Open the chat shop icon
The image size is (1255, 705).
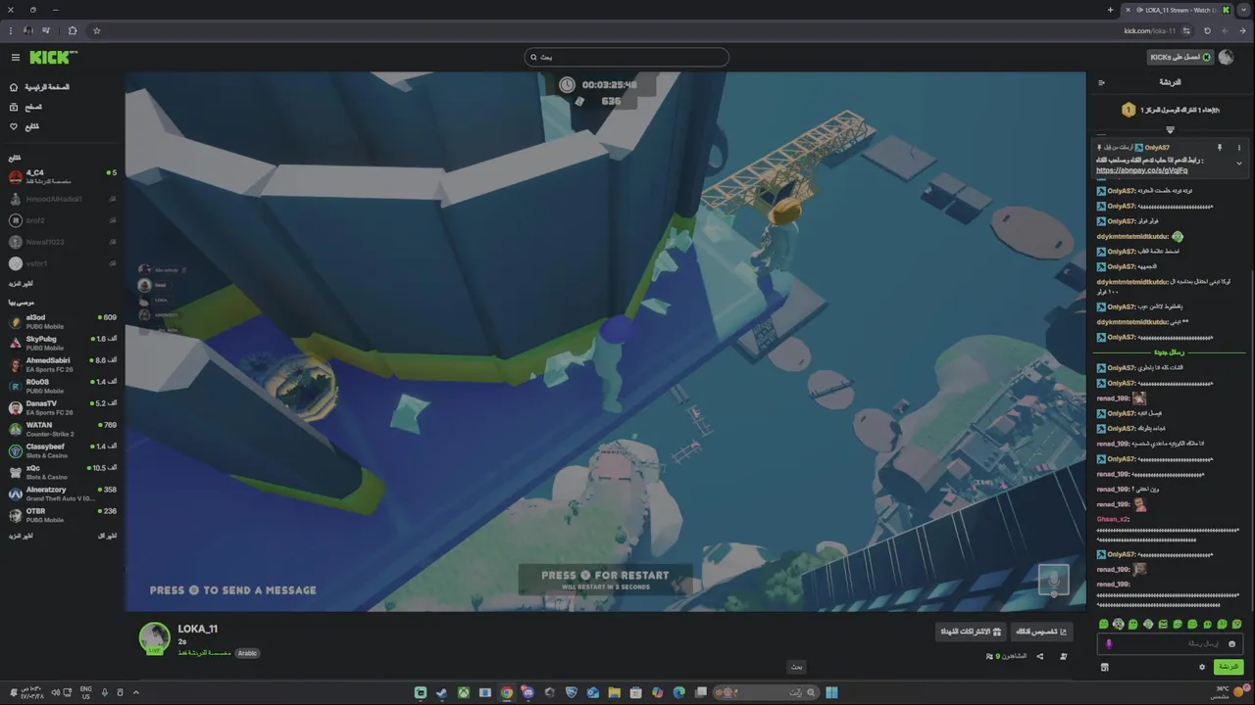pos(1105,667)
